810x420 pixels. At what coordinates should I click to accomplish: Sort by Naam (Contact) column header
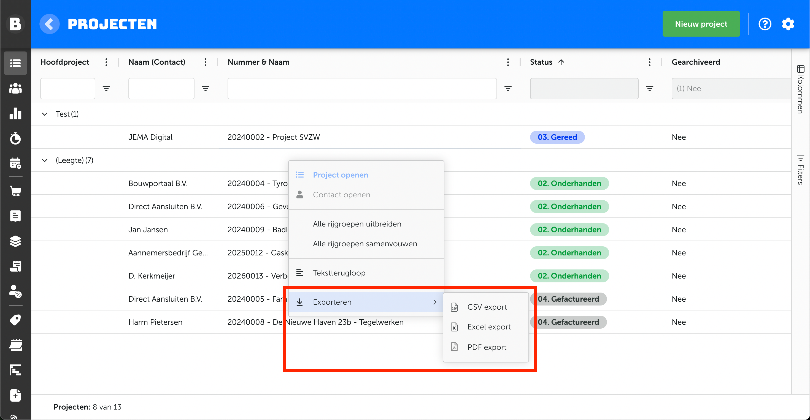156,62
